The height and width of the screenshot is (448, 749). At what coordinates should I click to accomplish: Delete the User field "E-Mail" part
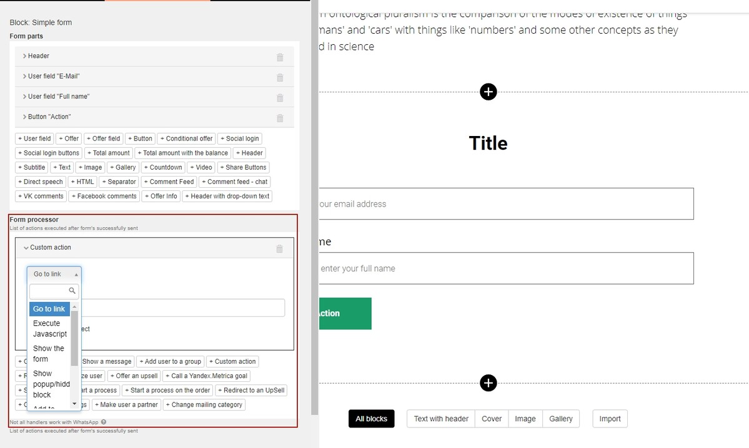click(x=279, y=77)
